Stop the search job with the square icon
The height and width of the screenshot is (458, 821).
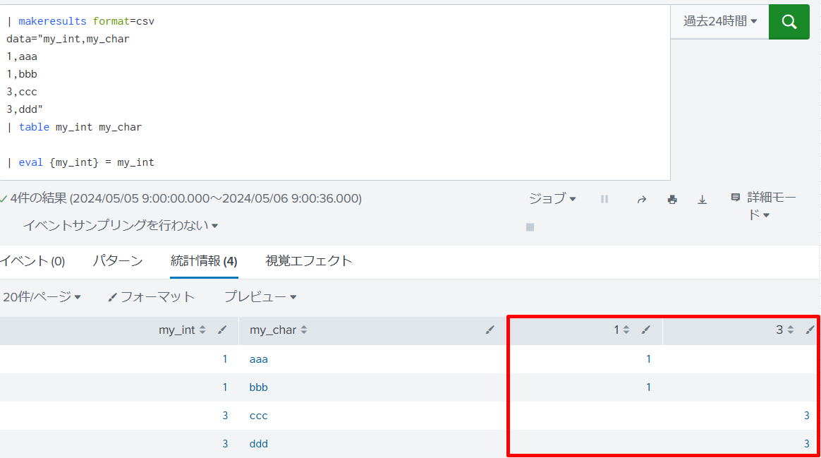(530, 227)
